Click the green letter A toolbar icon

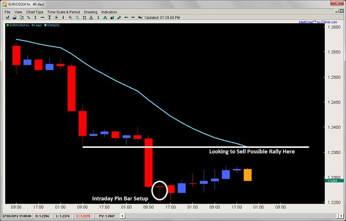click(x=105, y=17)
